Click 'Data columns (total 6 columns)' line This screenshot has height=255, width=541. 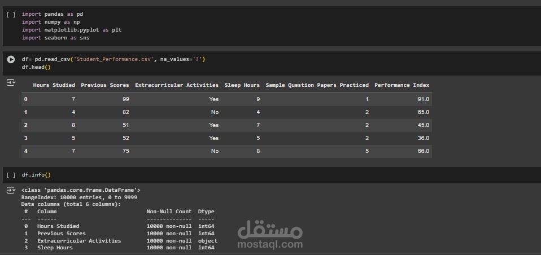71,204
